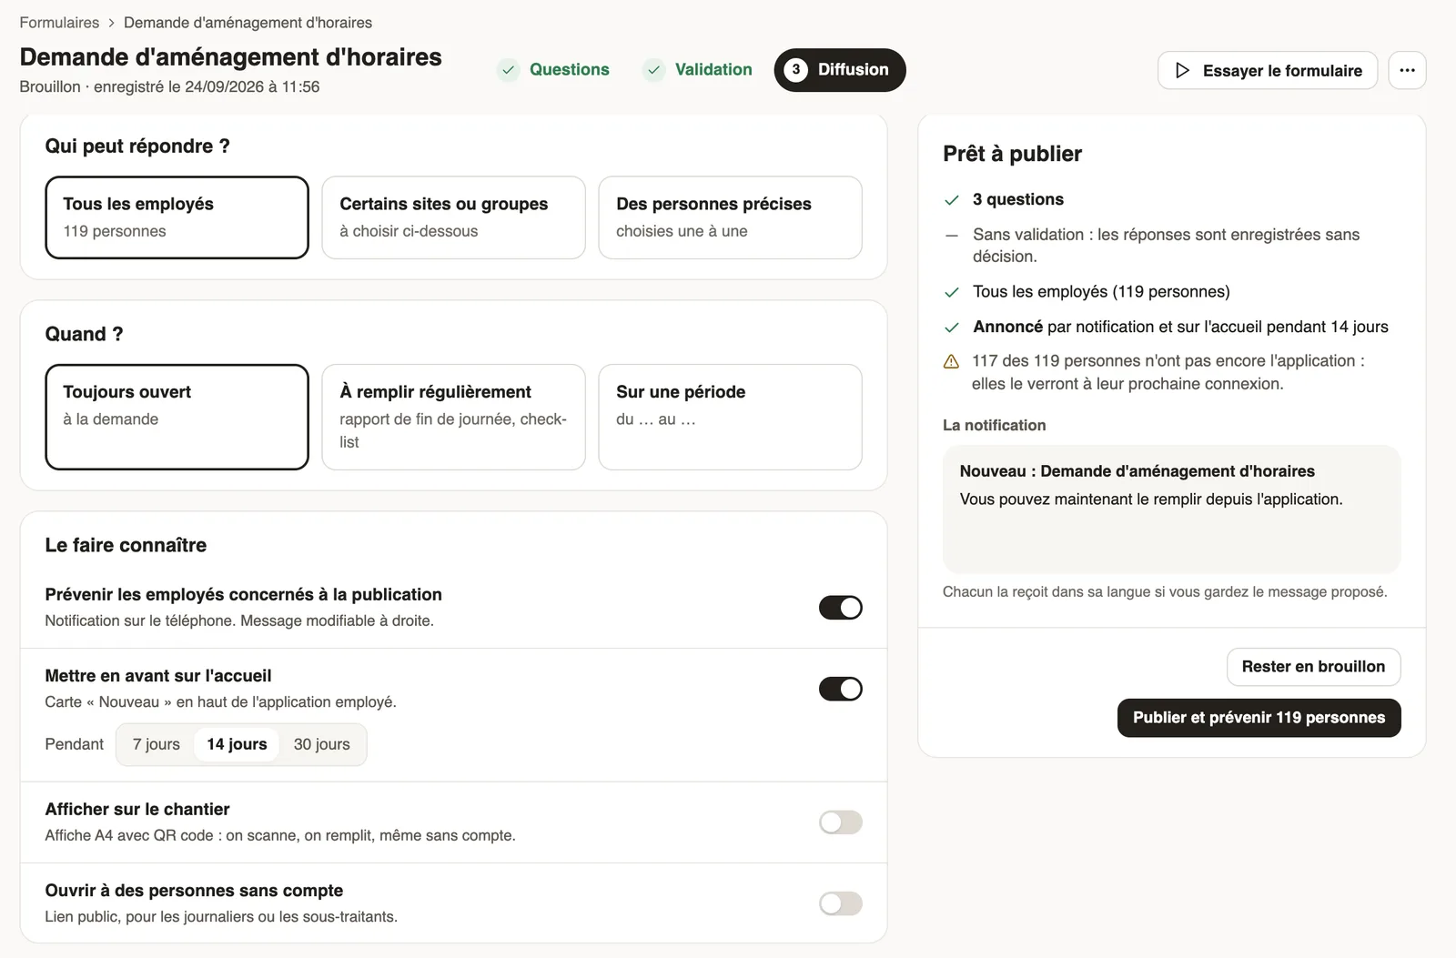Click Essayer le formulaire button

pyautogui.click(x=1268, y=70)
